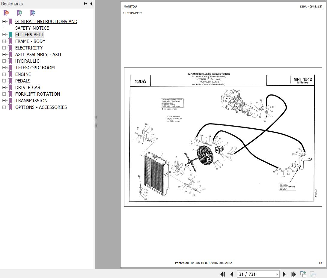Click the Delete Bookmark icon
This screenshot has height=278, width=327.
[5, 13]
